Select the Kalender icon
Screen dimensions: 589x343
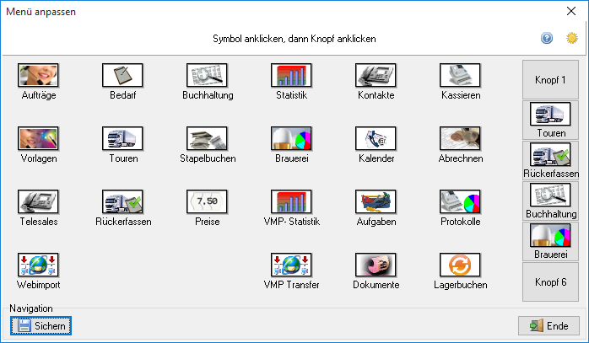click(376, 138)
